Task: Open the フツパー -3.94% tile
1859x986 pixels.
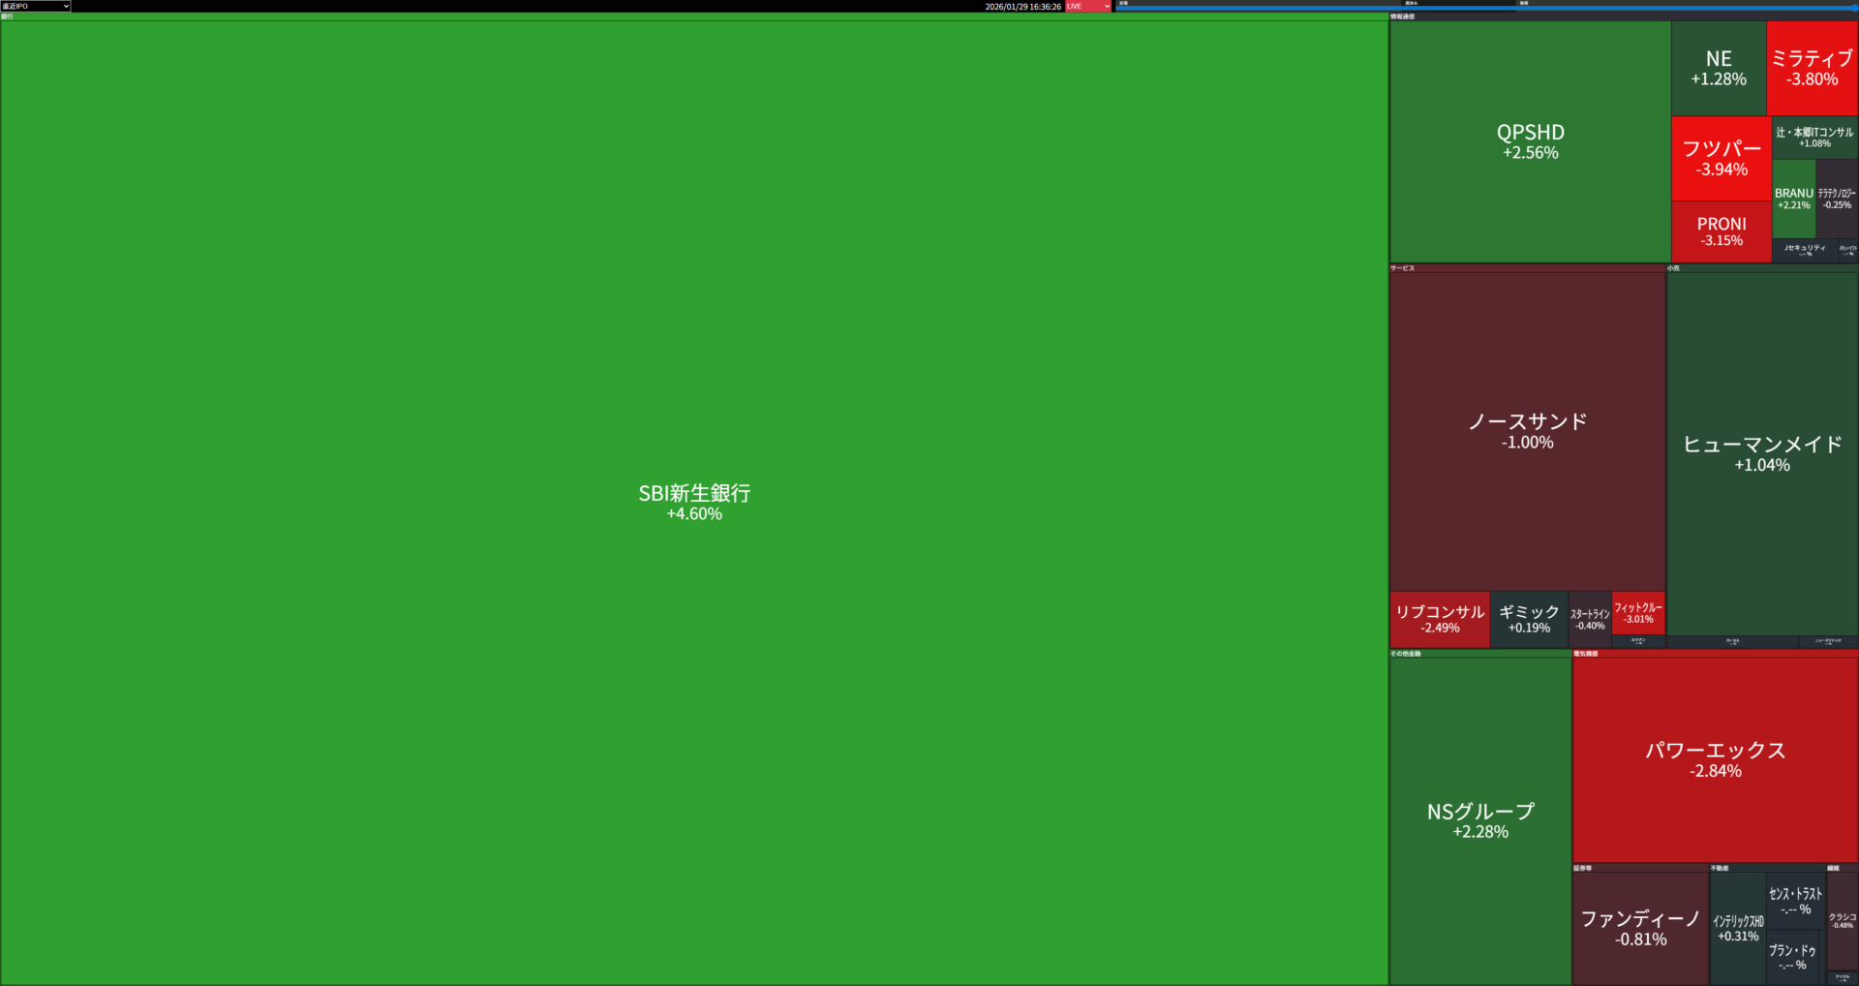Action: pyautogui.click(x=1721, y=158)
